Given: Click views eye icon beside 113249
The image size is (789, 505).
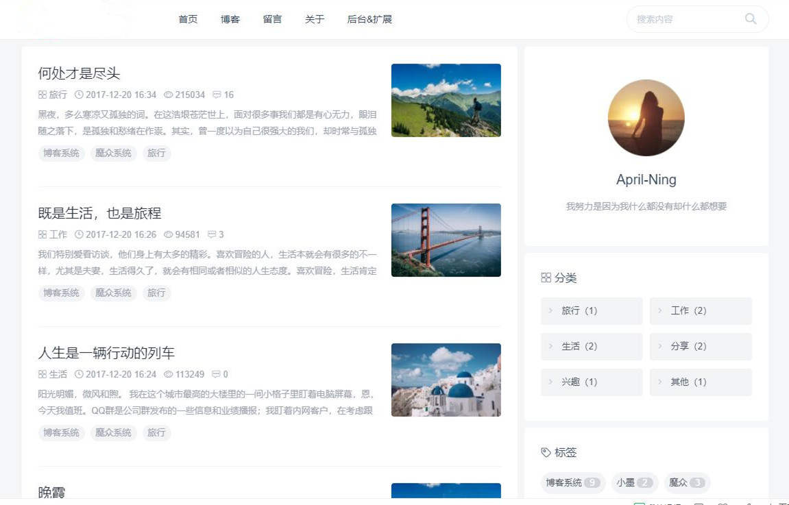Looking at the screenshot, I should tap(169, 374).
